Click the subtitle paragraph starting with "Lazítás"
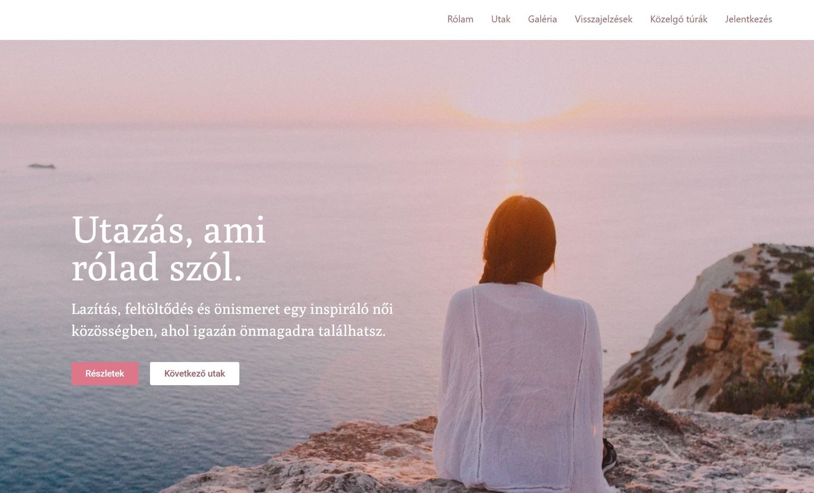 coord(232,320)
